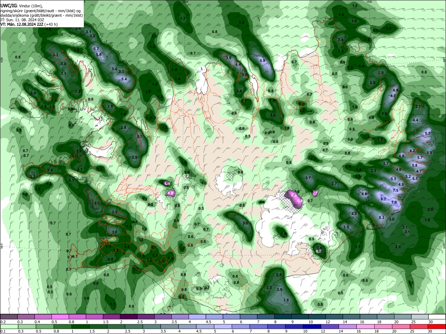The image size is (446, 334).
Task: Click rain legend swatch between 25 and 30
Action: (418, 326)
